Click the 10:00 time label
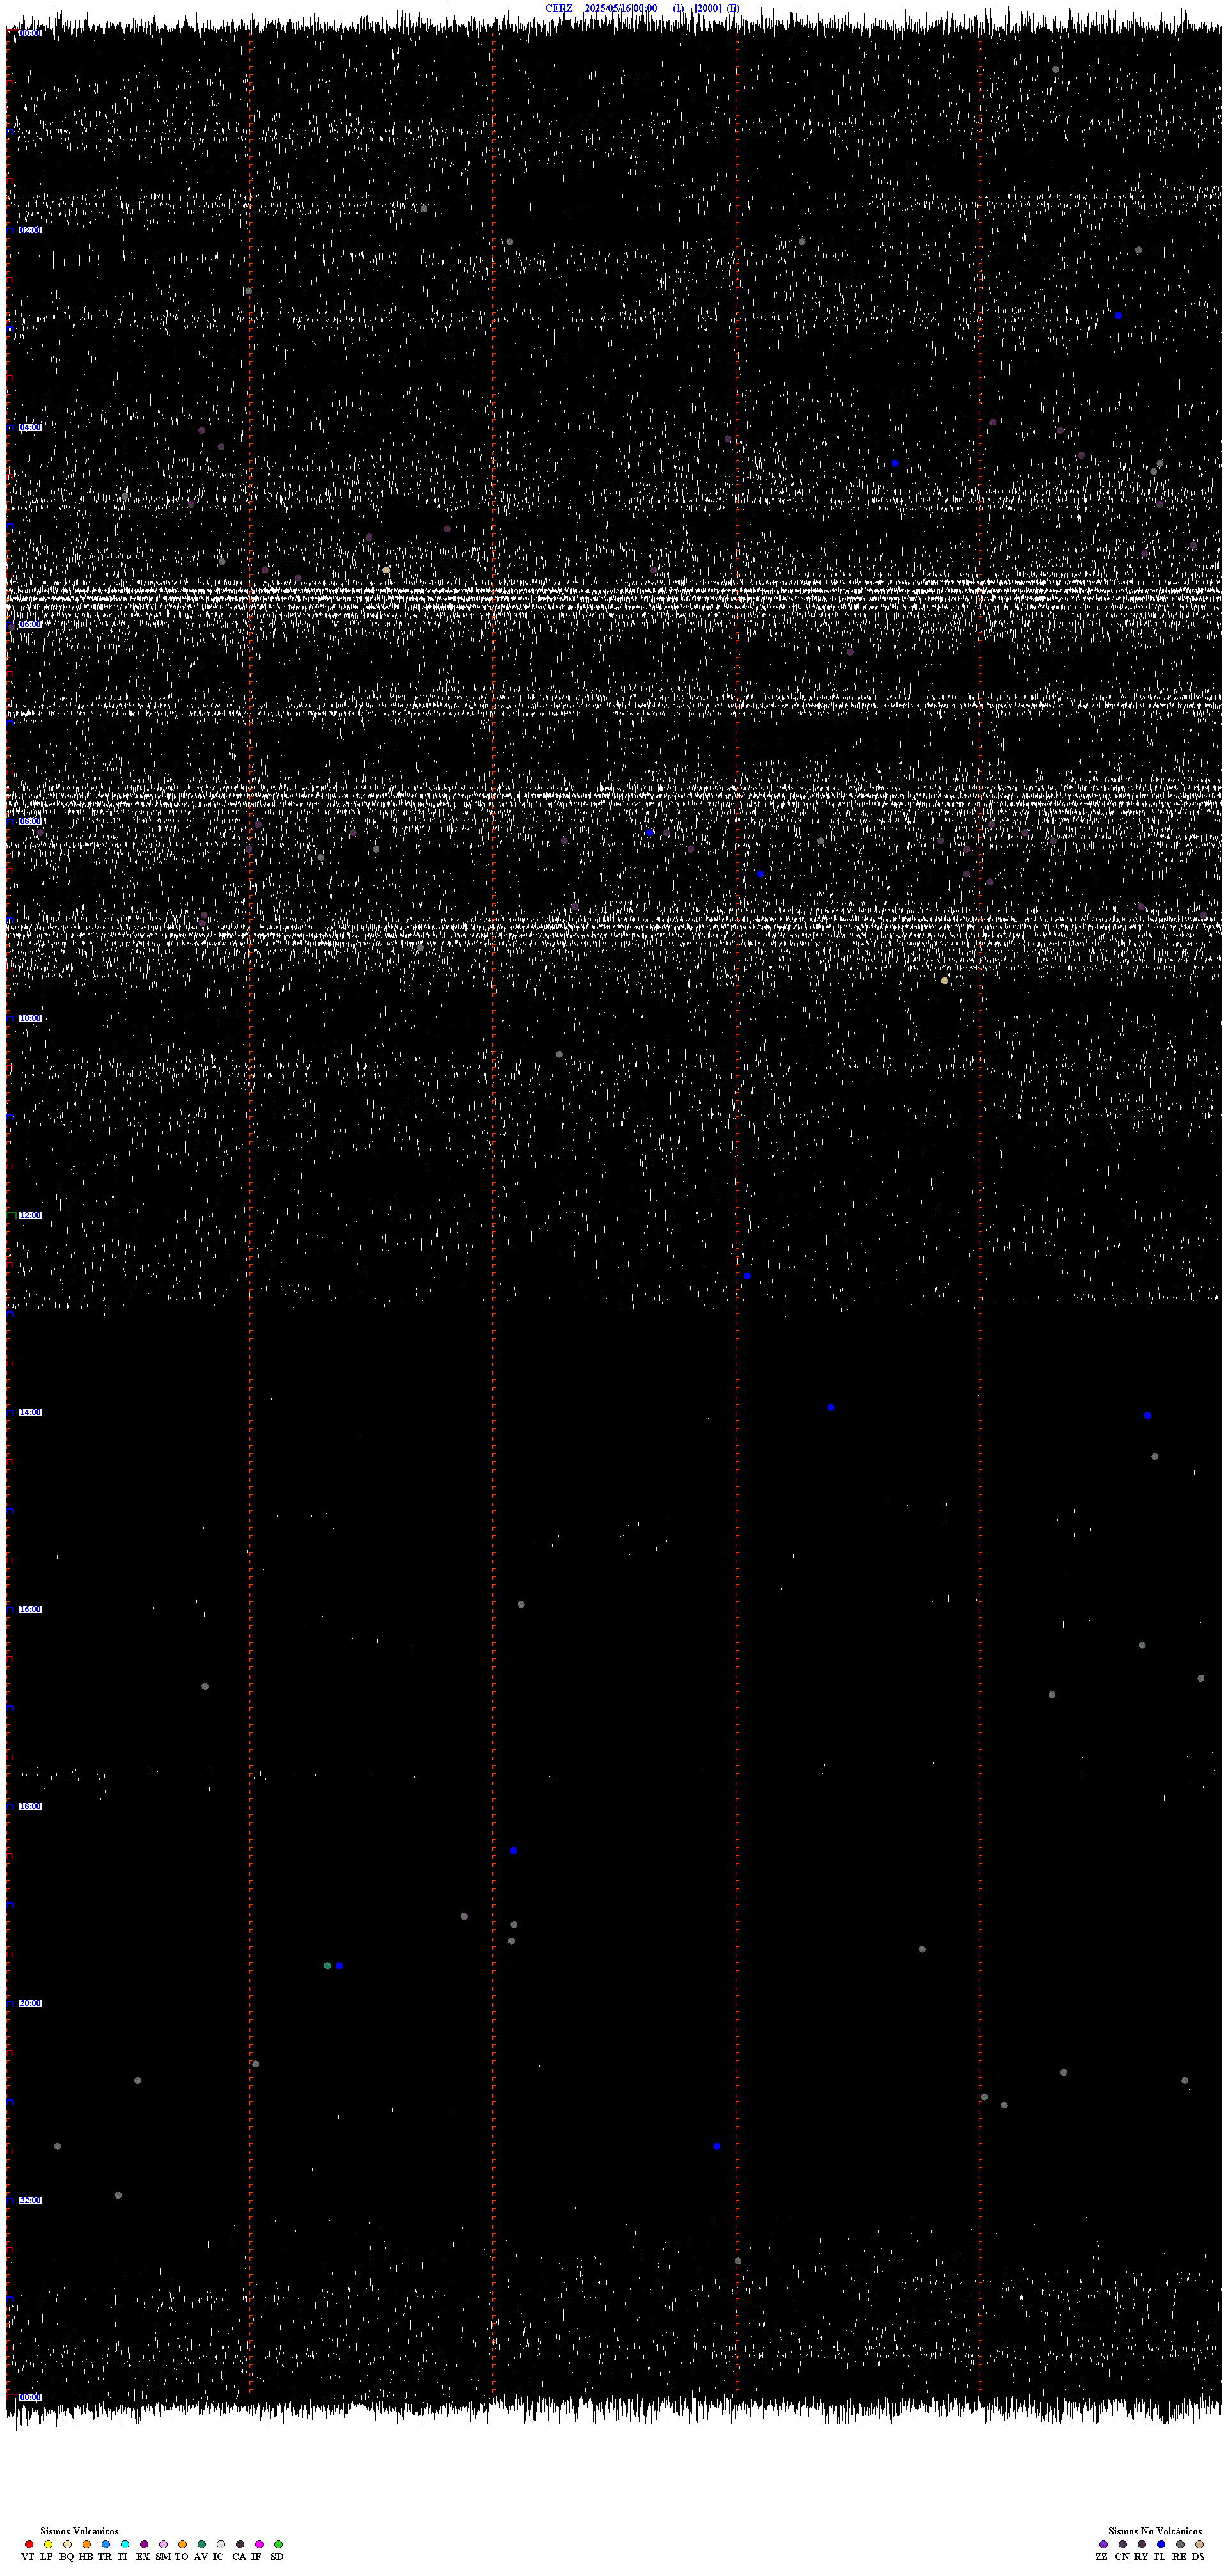This screenshot has width=1228, height=2576. coord(30,1018)
